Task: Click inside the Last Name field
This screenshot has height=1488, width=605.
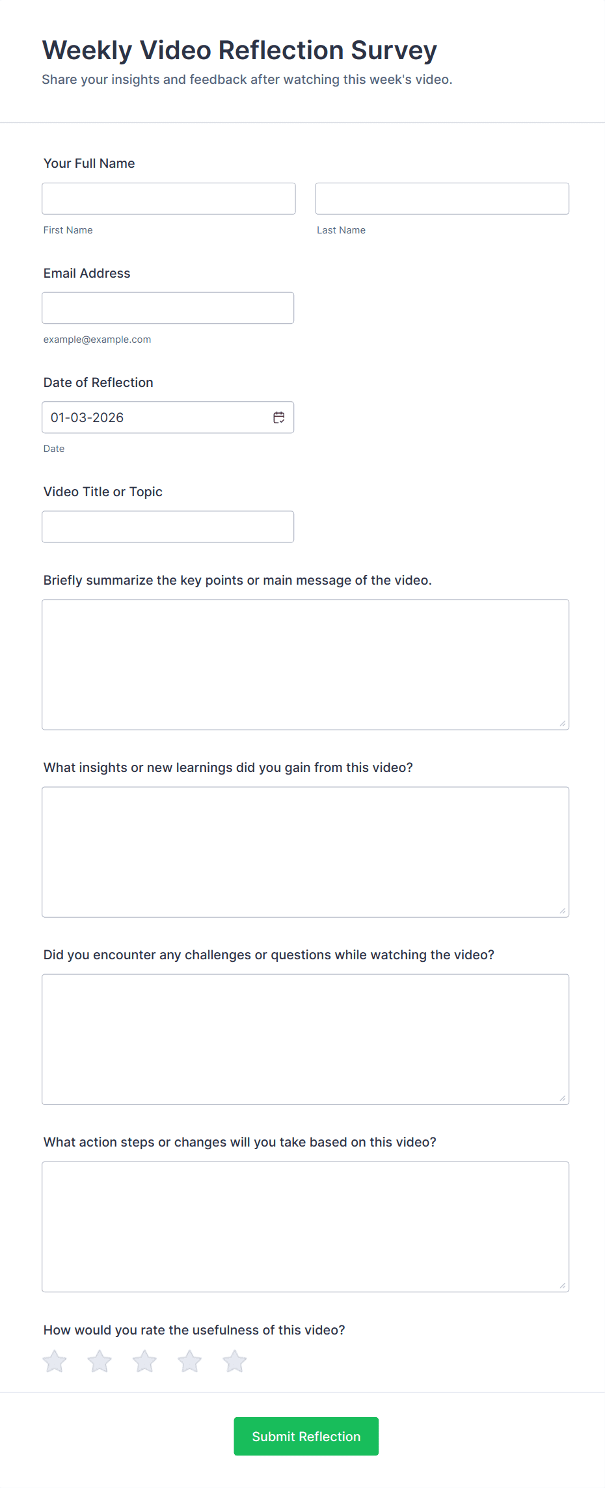Action: coord(442,198)
